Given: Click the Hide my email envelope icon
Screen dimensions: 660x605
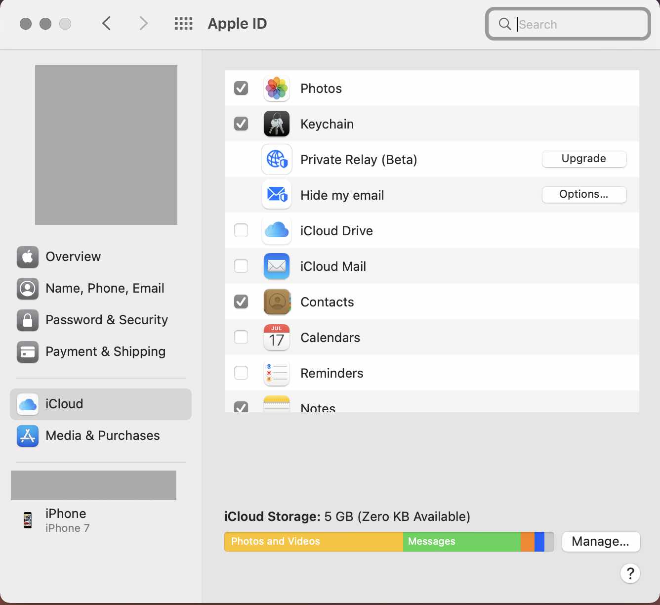Looking at the screenshot, I should point(277,195).
